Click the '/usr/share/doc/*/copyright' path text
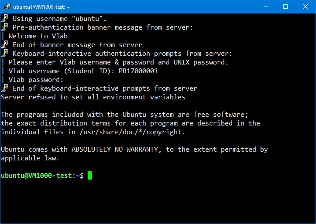Viewport: 316px width, 224px height. pyautogui.click(x=134, y=132)
